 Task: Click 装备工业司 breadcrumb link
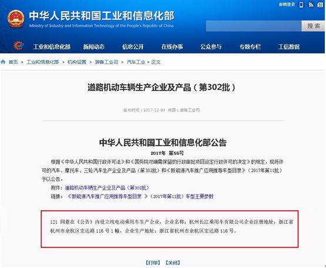(106, 62)
